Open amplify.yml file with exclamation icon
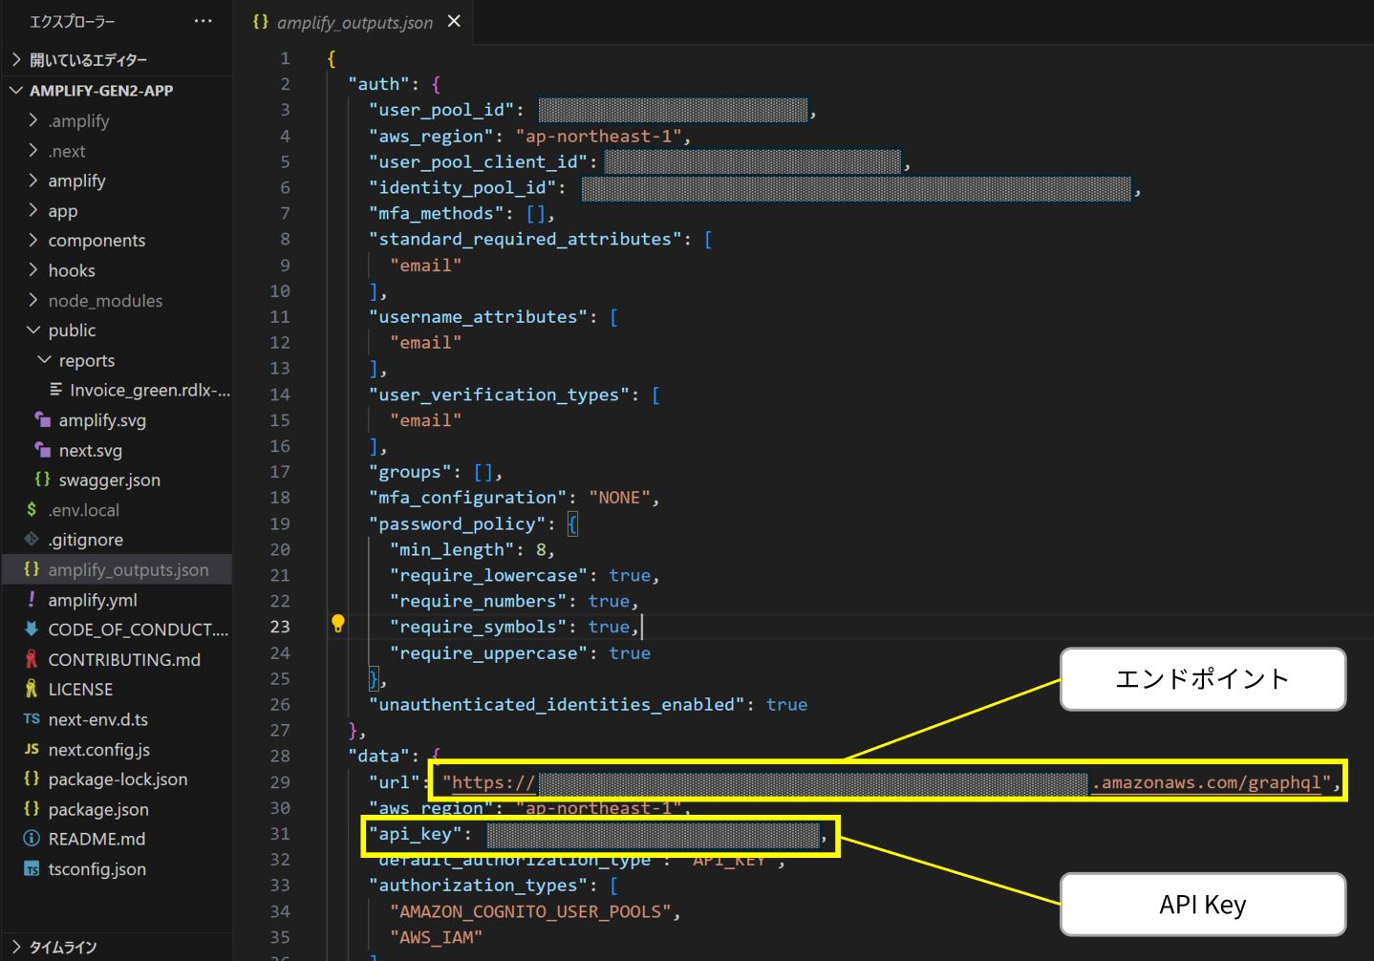 [x=93, y=600]
